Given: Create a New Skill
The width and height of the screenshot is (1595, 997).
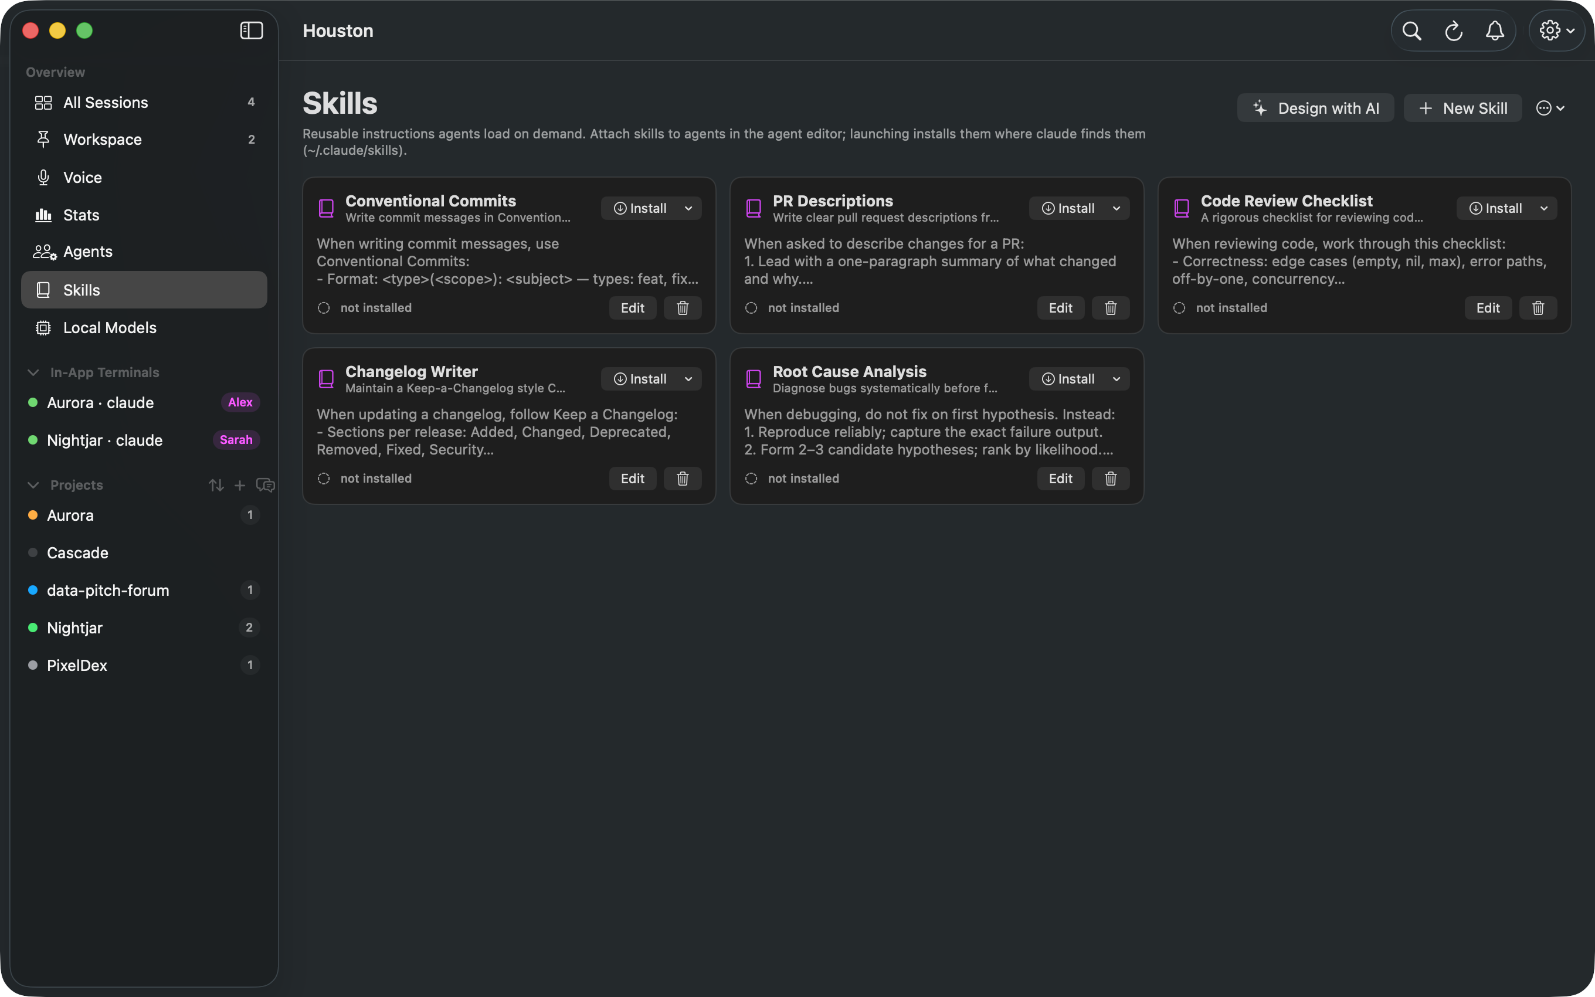Looking at the screenshot, I should click(1462, 108).
